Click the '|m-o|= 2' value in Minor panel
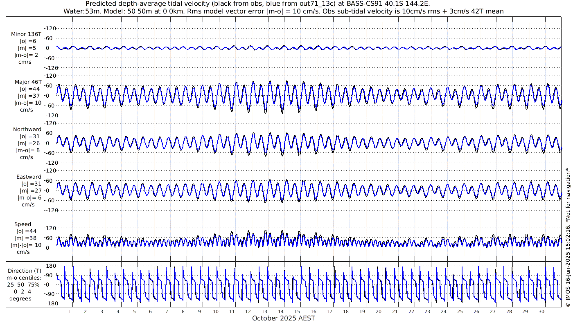 27,55
